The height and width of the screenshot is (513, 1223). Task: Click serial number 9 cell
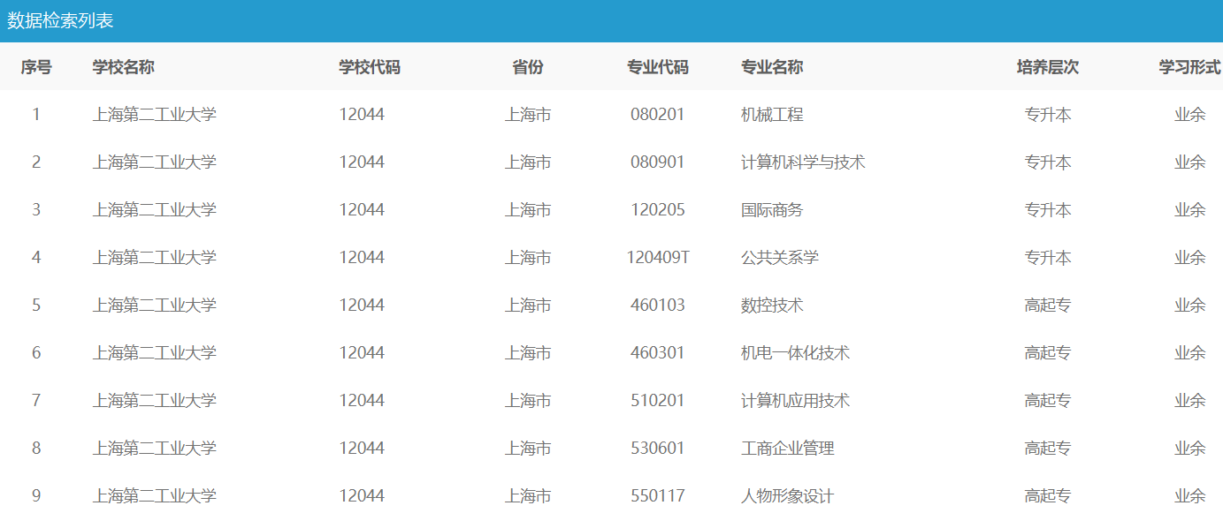pyautogui.click(x=36, y=495)
